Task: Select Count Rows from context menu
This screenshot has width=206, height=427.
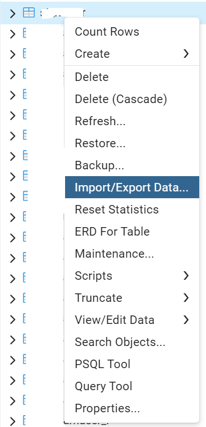Action: 132,32
